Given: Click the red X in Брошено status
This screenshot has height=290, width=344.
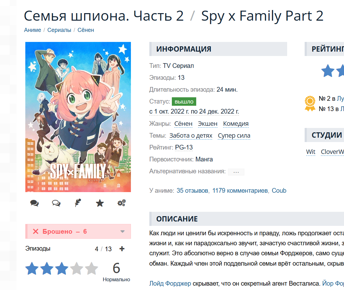Looking at the screenshot, I should [x=36, y=231].
